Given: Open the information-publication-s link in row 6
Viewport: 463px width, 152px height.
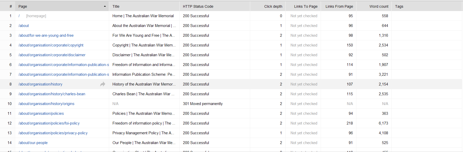Looking at the screenshot, I should 64,65.
